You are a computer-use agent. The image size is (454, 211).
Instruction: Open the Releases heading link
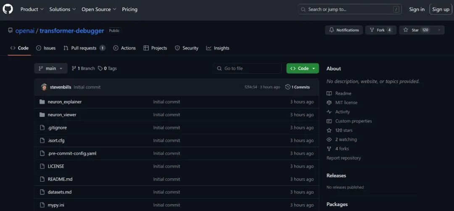(x=336, y=175)
